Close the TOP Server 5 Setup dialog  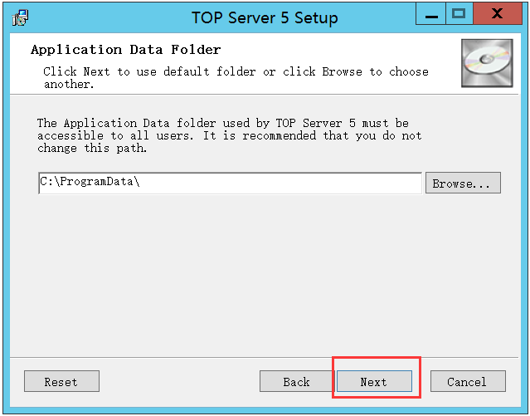498,14
